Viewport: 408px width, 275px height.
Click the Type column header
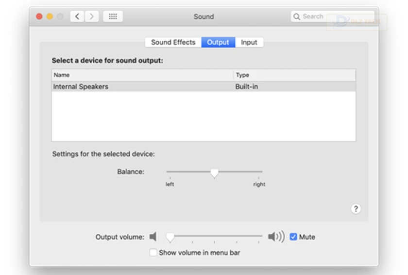(294, 75)
